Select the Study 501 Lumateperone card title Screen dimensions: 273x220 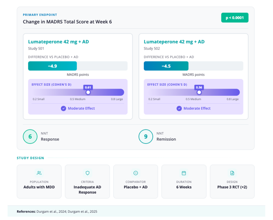coord(58,42)
